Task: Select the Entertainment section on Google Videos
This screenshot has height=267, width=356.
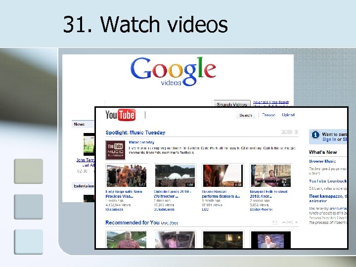Action: coord(84,186)
